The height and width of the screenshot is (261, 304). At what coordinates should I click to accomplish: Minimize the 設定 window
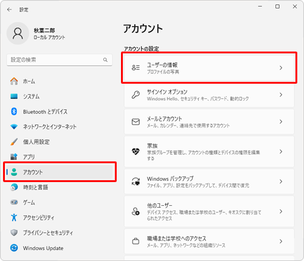(260, 7)
